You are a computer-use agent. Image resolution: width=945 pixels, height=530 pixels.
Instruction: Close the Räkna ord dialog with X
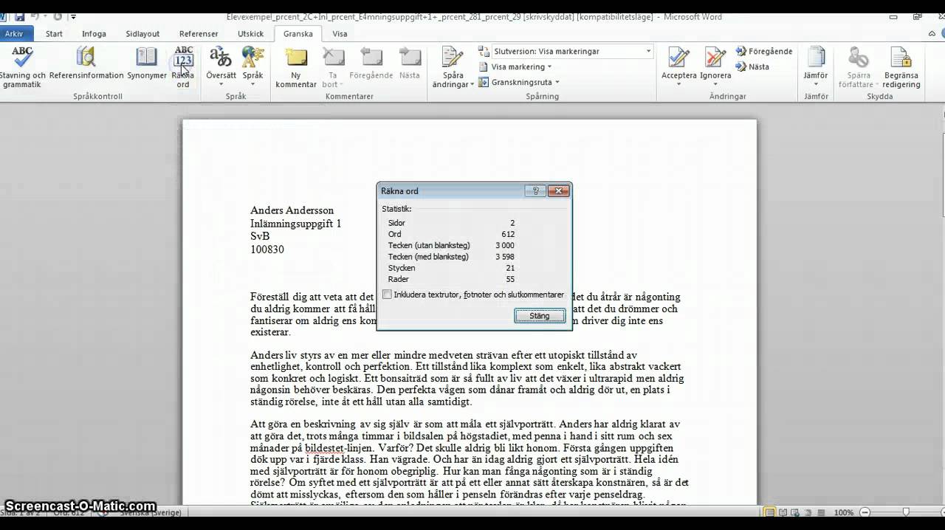point(558,190)
